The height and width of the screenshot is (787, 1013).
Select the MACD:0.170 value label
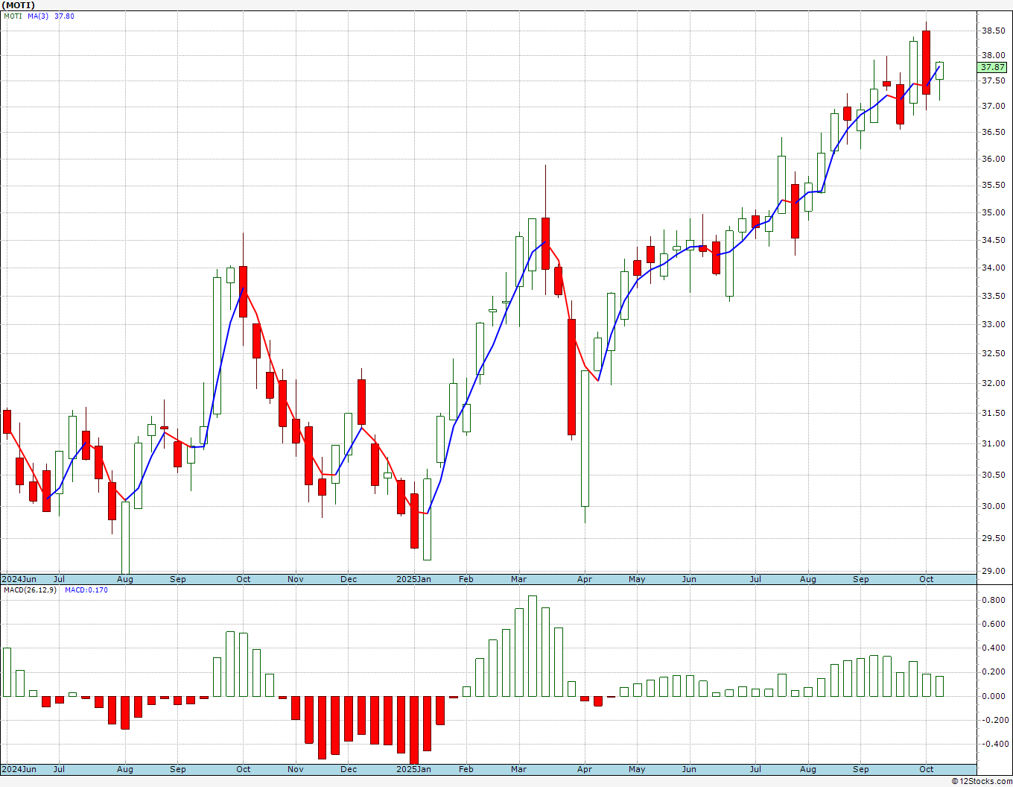click(x=86, y=590)
